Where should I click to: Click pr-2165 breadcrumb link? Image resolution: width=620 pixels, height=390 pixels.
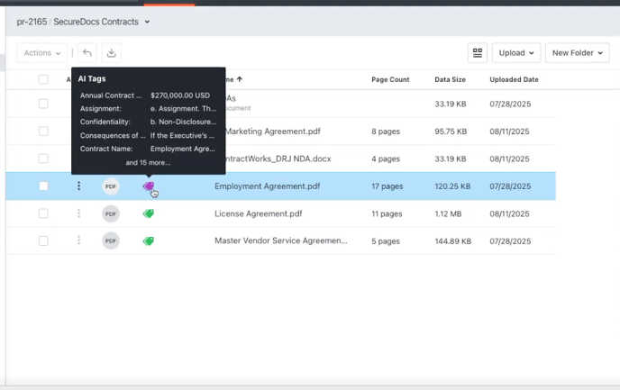click(x=32, y=22)
